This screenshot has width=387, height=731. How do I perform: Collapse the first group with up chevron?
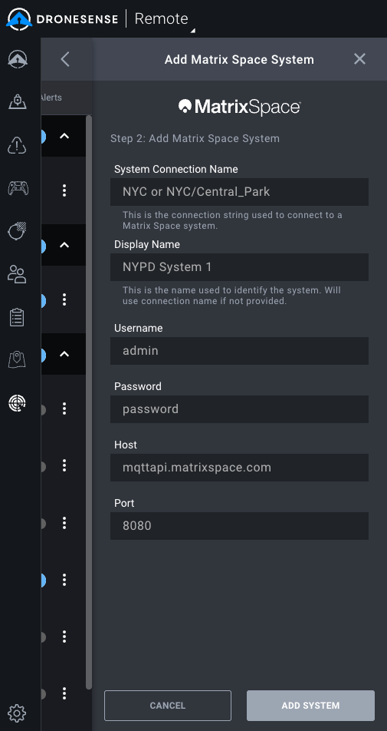tap(64, 136)
